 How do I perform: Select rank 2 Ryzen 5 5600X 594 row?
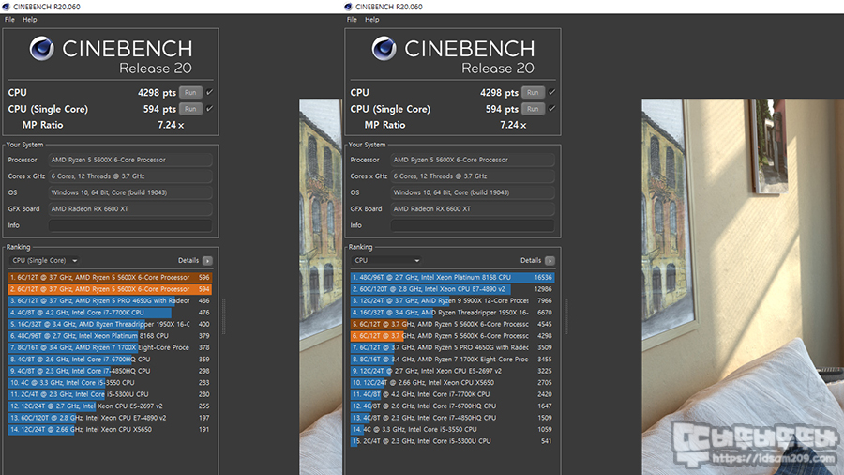click(x=110, y=289)
